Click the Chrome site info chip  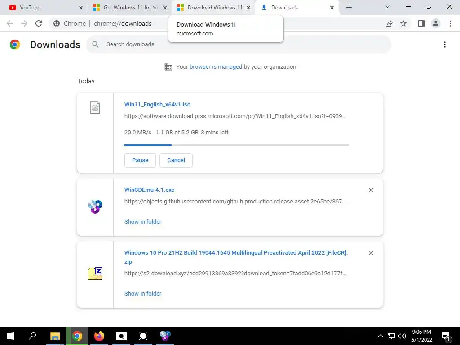(70, 23)
